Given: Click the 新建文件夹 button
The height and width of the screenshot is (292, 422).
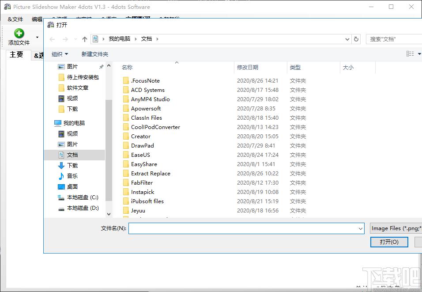Looking at the screenshot, I should (95, 54).
